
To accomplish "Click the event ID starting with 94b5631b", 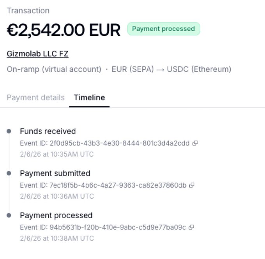I will [118, 227].
